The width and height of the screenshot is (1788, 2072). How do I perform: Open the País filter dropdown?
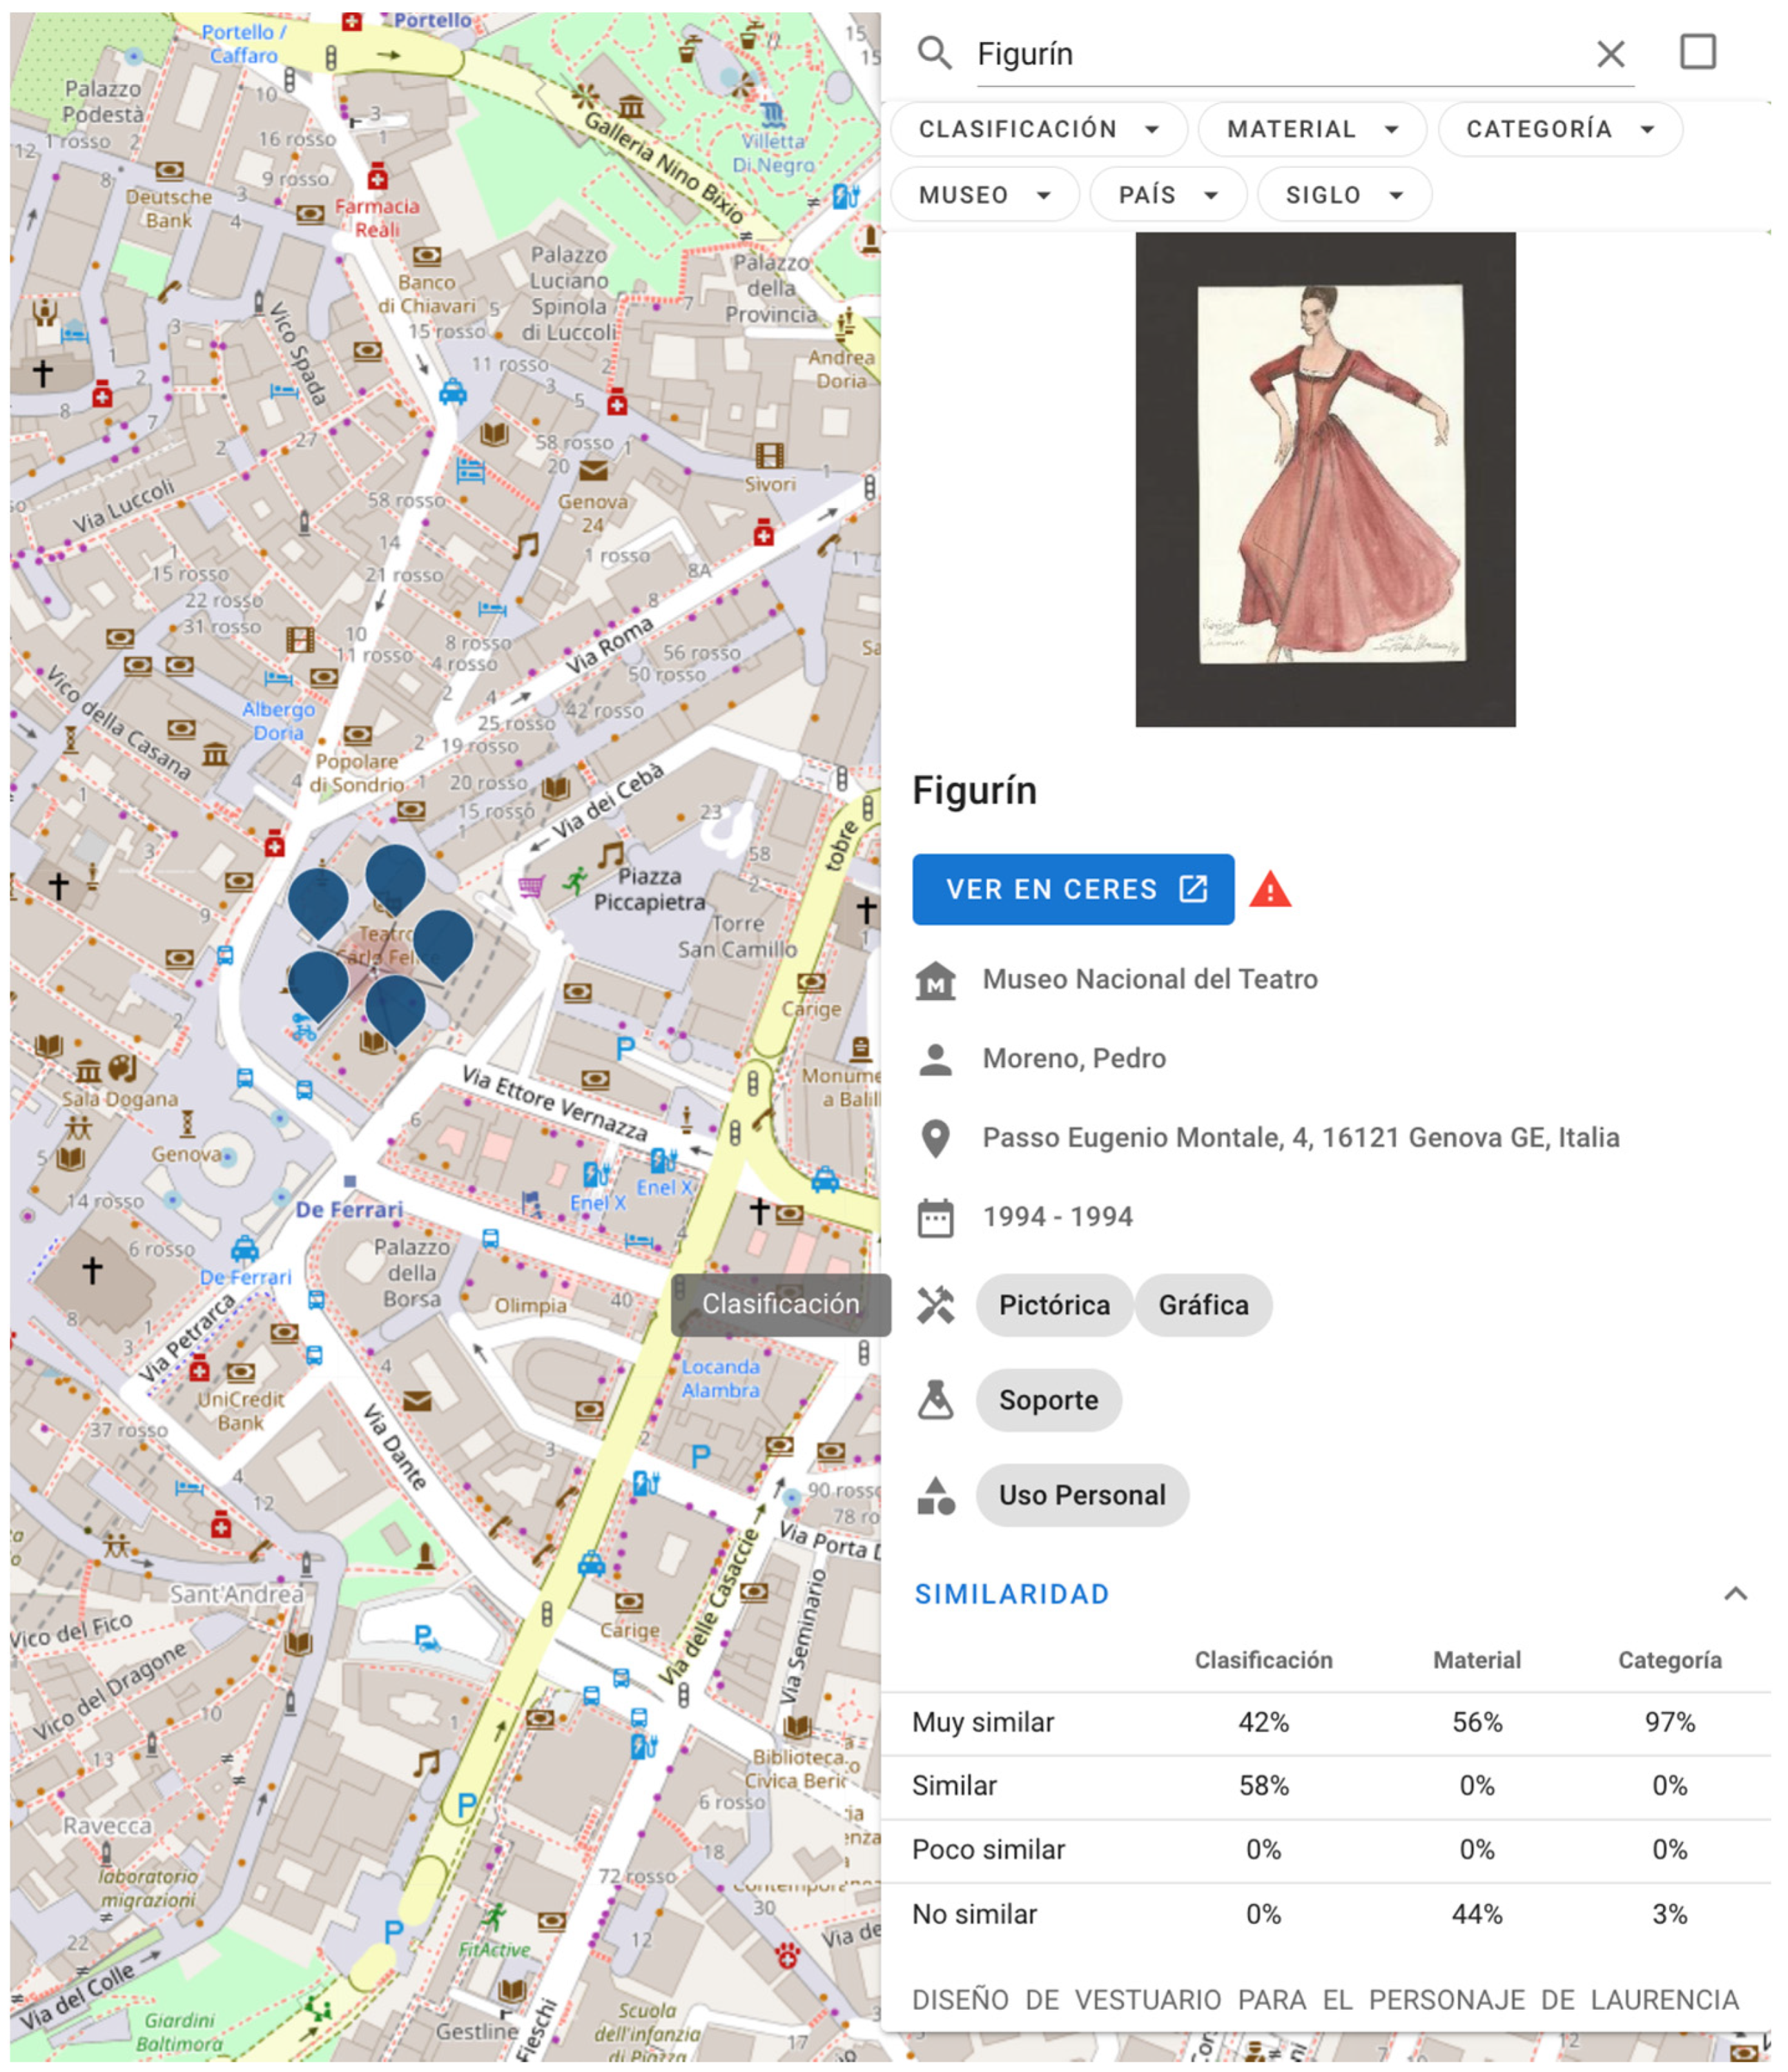coord(1167,195)
